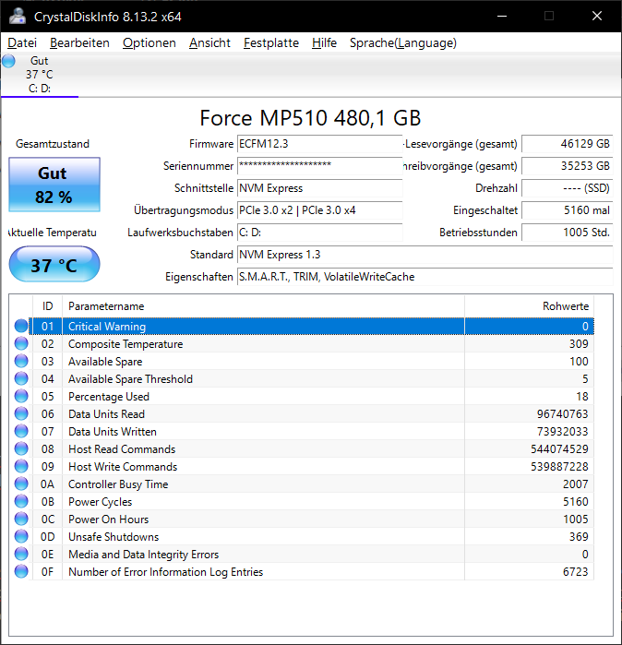
Task: Open the Festplatte menu
Action: tap(271, 42)
